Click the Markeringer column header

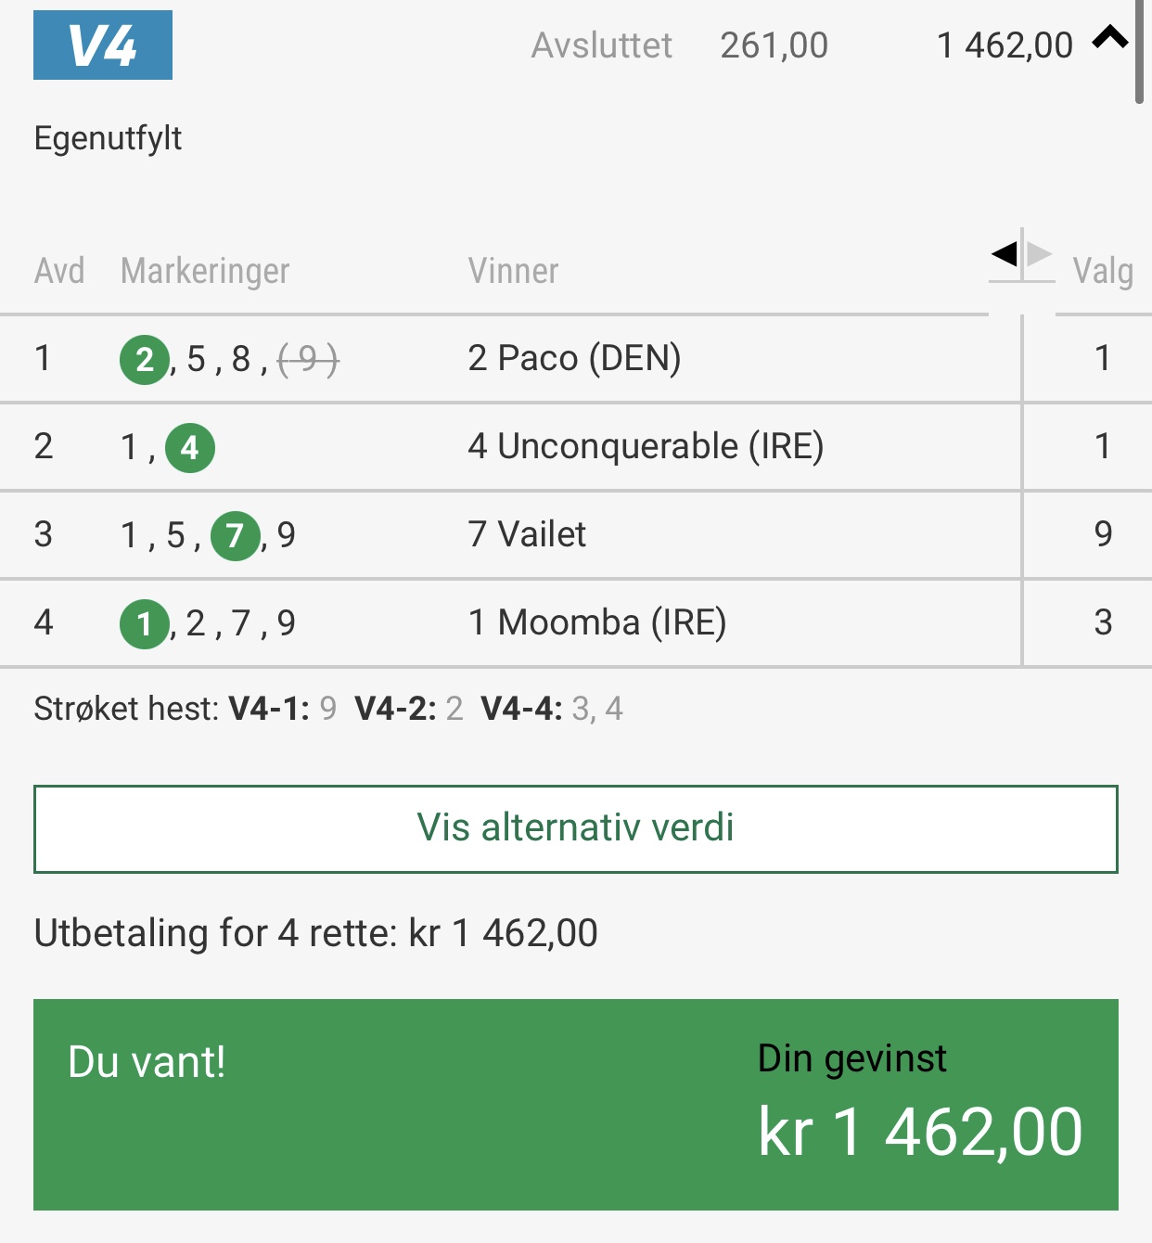[x=205, y=271]
